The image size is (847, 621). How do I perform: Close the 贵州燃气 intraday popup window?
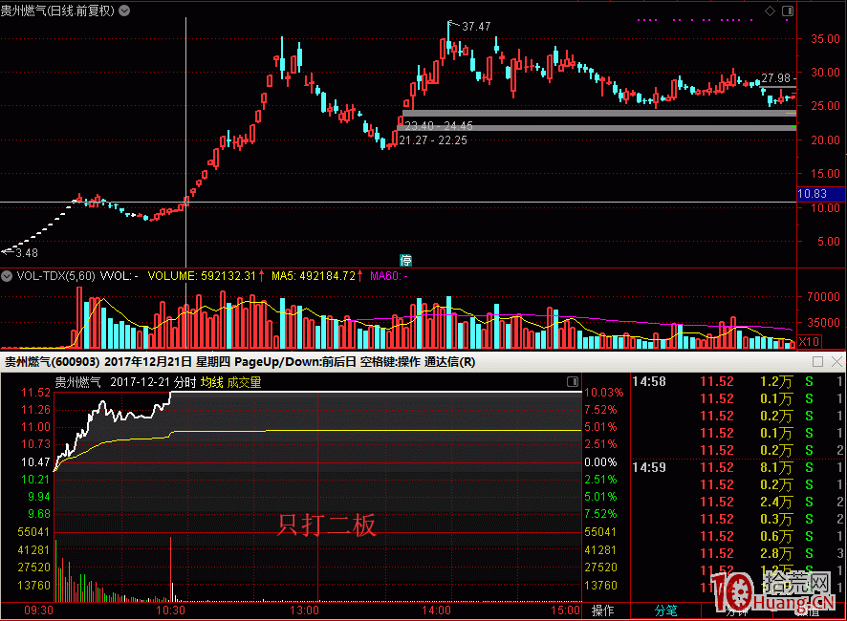(x=836, y=361)
